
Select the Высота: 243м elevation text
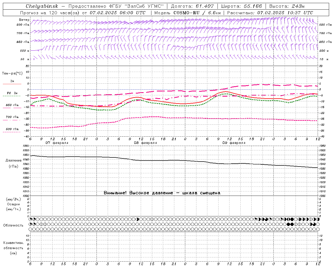pyautogui.click(x=287, y=6)
